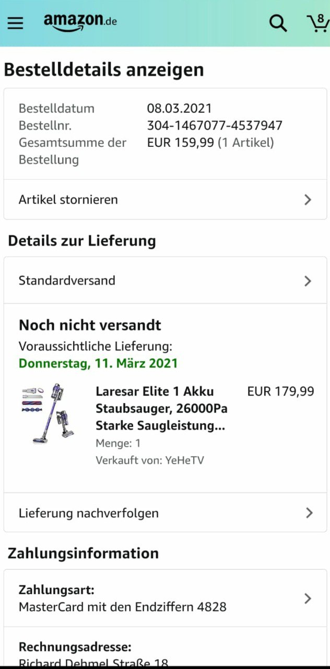Tap the Bestelldetails anzeigen page heading
The height and width of the screenshot is (669, 330).
tap(104, 70)
